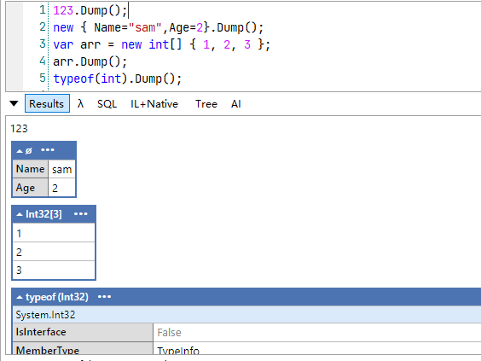Click line number 3 in the gutter
This screenshot has height=361, width=481.
pos(43,44)
